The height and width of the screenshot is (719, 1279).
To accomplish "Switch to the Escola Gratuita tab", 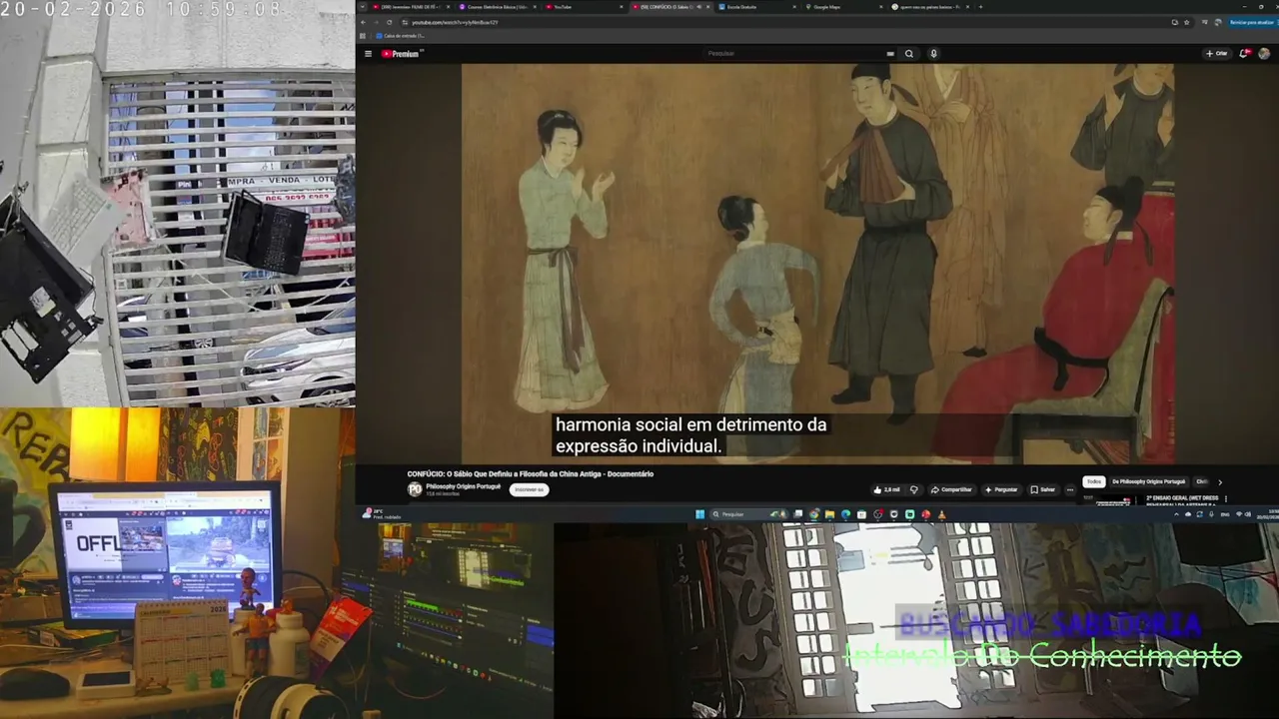I will point(758,7).
